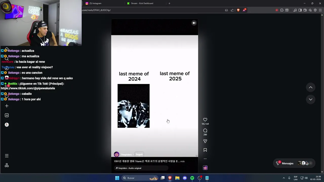Click the microphone tray icon

click(289, 178)
